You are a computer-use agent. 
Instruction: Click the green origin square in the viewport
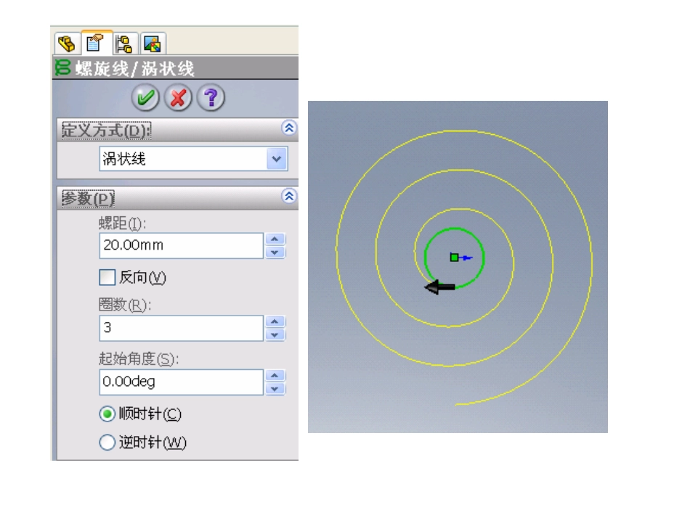pos(454,258)
